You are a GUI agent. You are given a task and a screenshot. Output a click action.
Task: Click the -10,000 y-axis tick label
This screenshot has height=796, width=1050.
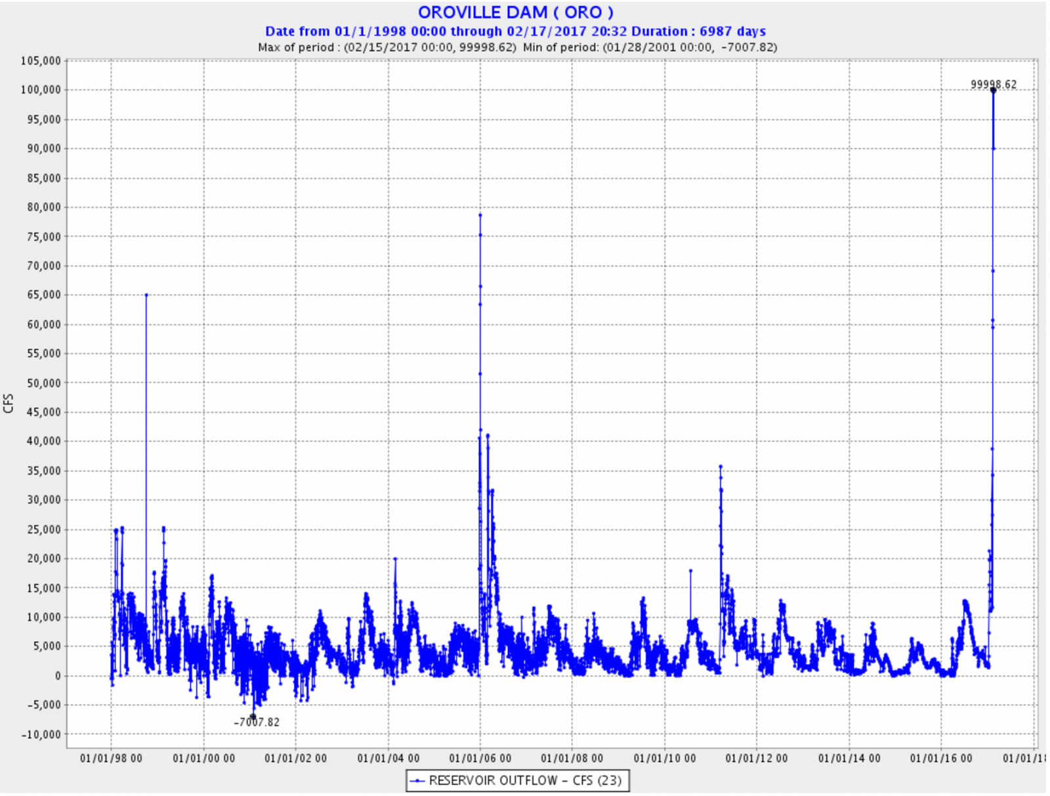click(41, 734)
